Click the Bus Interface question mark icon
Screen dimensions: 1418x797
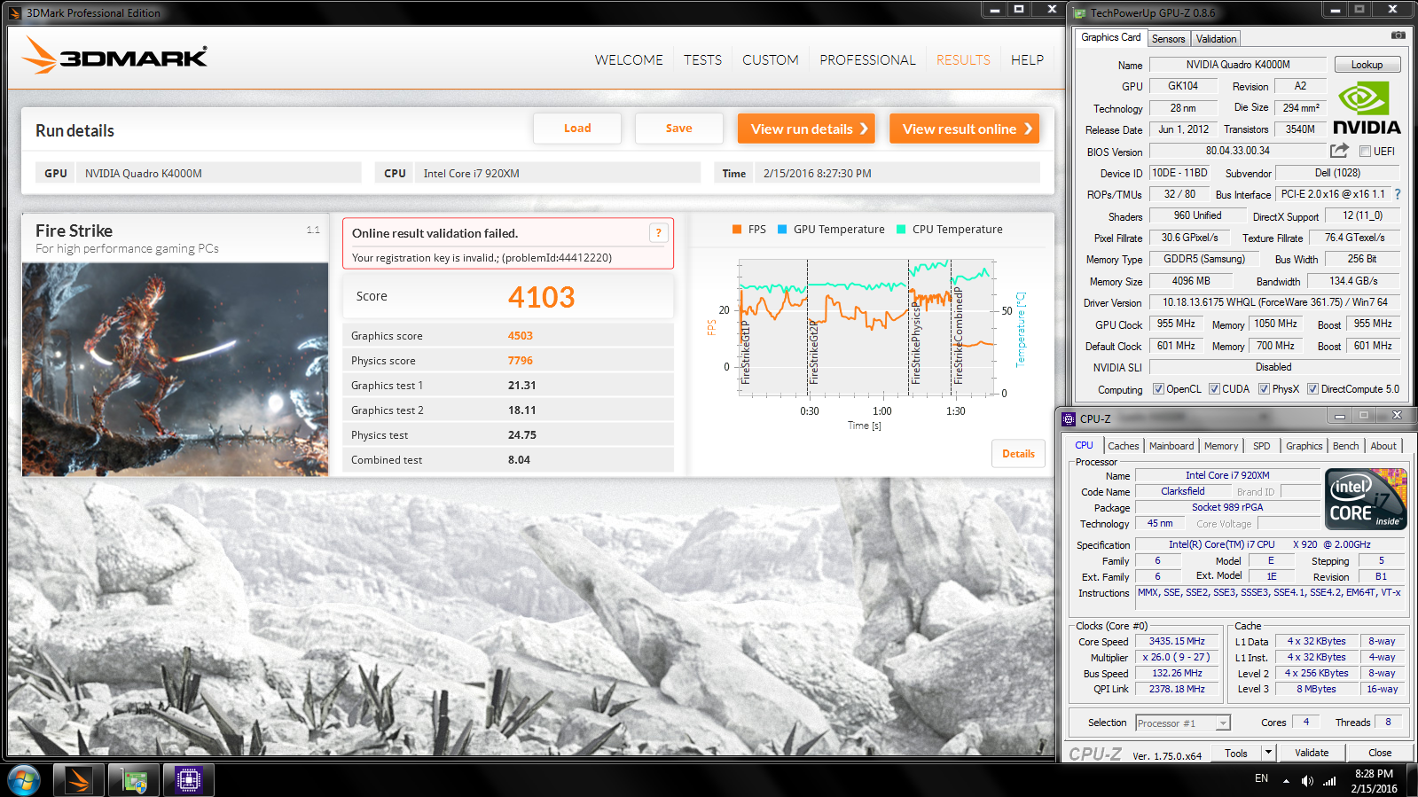pyautogui.click(x=1398, y=194)
